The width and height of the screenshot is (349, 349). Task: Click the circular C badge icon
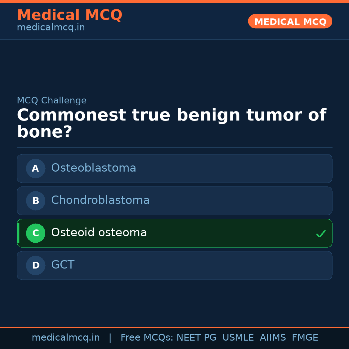(x=36, y=233)
